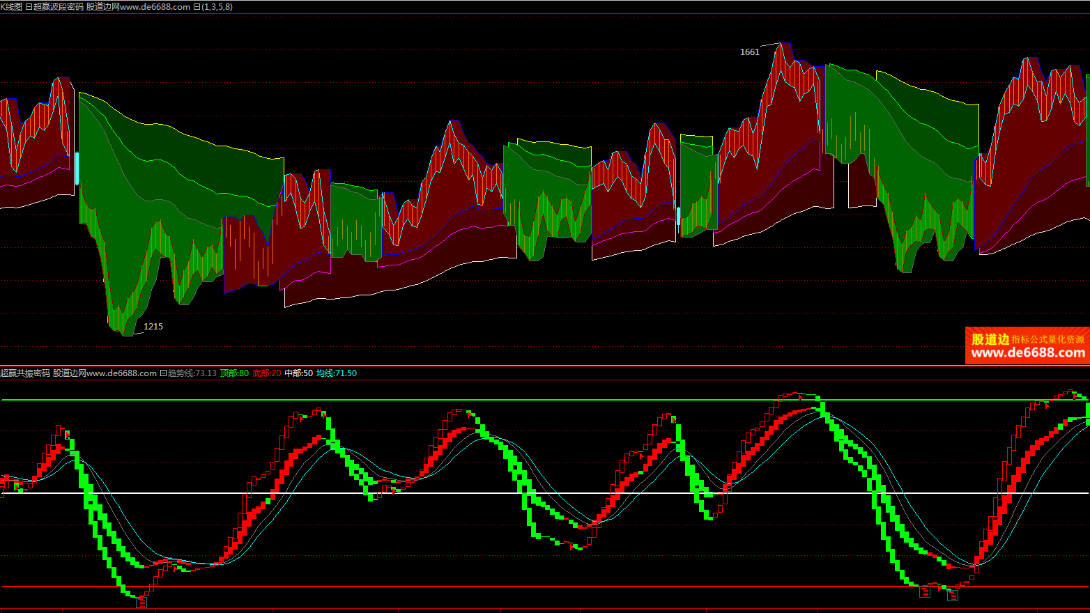Toggle the parameter box before (1,3,5,8)

pos(197,7)
